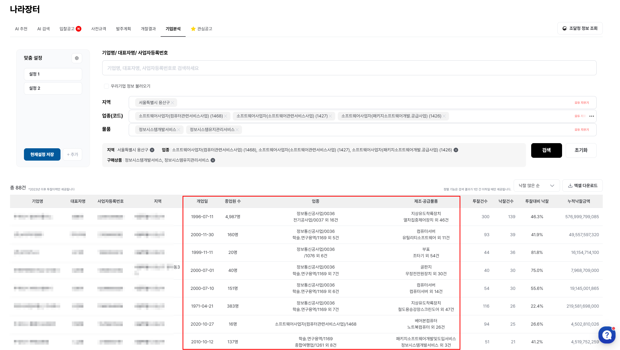Select the 설정 1 preset
Viewport: 620px width, 350px height.
pyautogui.click(x=53, y=74)
